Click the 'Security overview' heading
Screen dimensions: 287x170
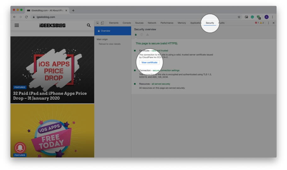tap(145, 29)
